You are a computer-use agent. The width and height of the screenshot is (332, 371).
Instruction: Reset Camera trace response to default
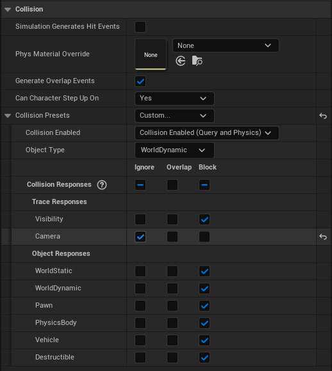point(323,237)
